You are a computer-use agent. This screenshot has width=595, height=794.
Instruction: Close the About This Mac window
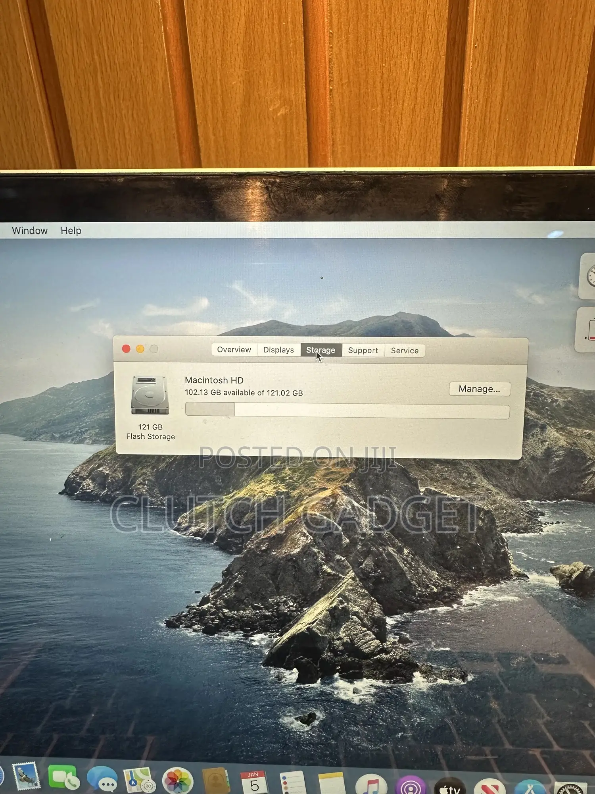point(126,349)
